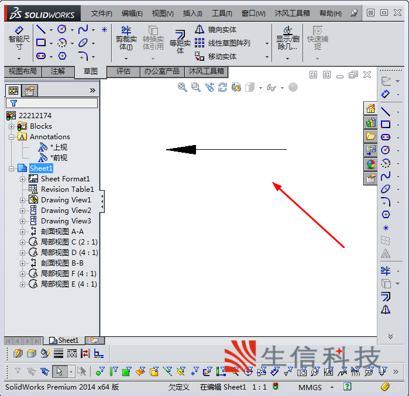Toggle the filter vertices icon

click(x=100, y=371)
